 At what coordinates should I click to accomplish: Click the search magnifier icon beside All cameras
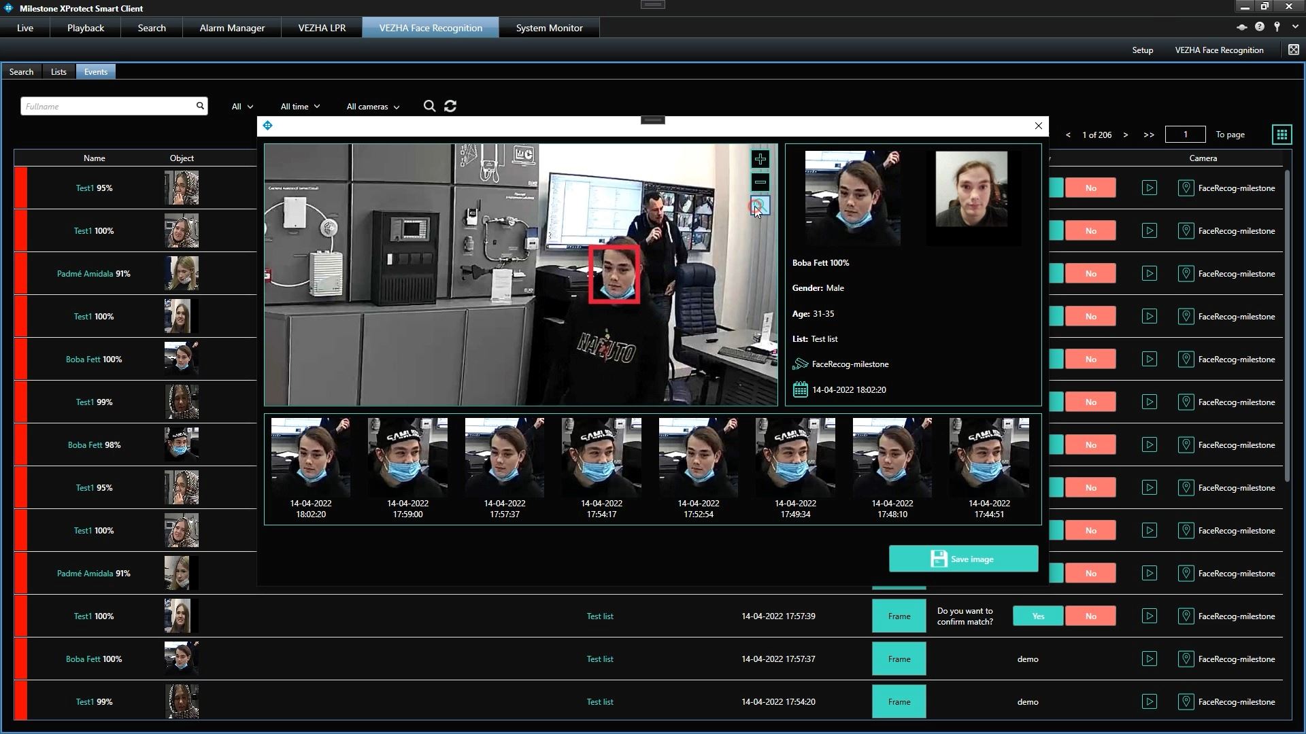point(429,106)
